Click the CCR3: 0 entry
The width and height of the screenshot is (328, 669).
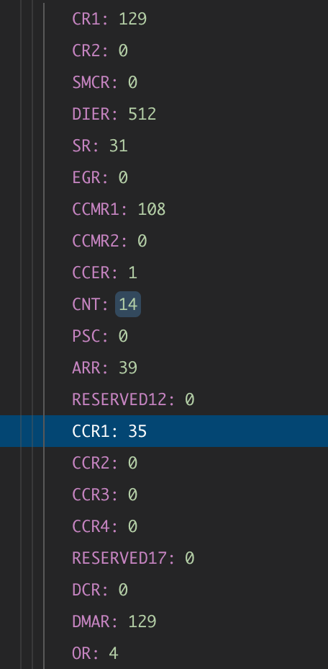[164, 495]
